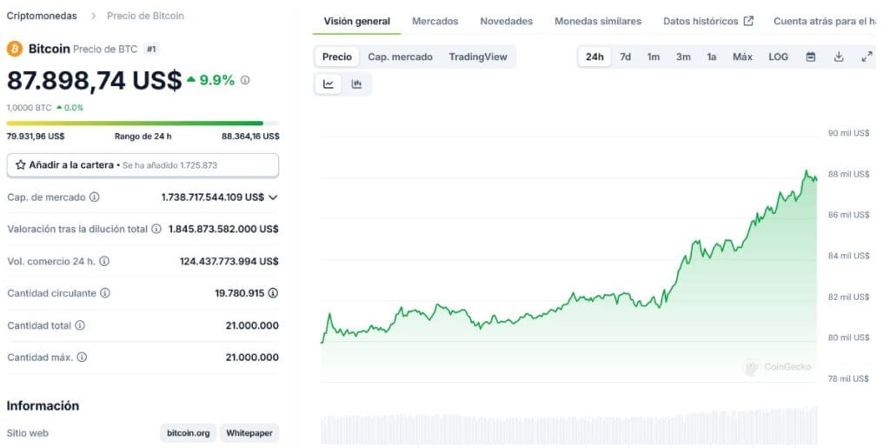Image resolution: width=890 pixels, height=448 pixels.
Task: Open the Novedades tab
Action: (507, 22)
